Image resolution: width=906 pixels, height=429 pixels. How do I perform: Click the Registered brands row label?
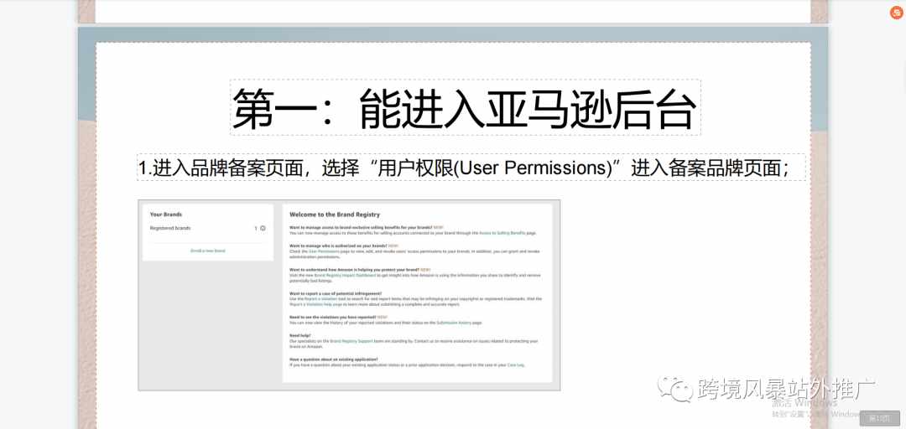(170, 229)
